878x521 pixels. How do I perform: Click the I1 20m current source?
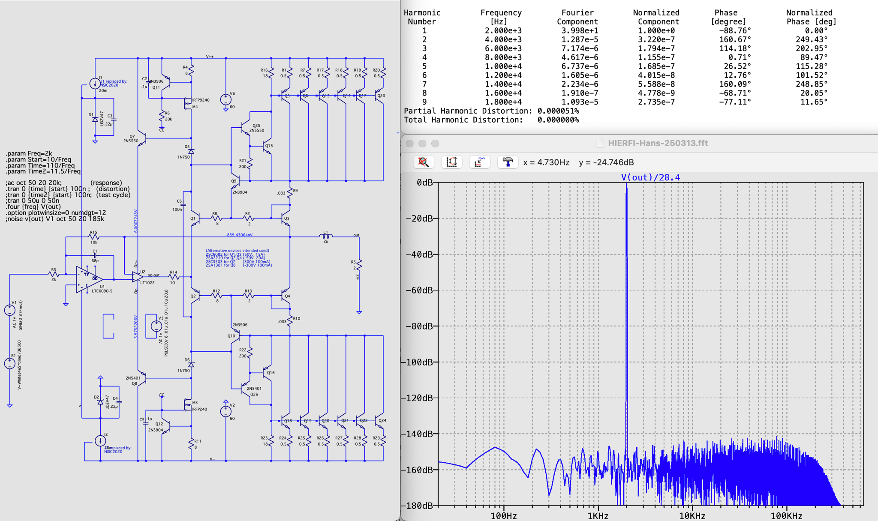[95, 84]
